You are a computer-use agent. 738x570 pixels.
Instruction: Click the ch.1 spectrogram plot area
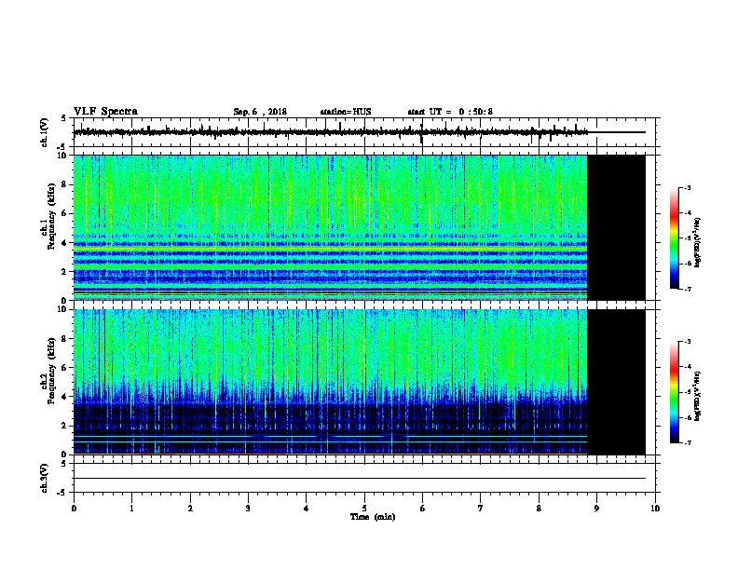click(x=331, y=227)
